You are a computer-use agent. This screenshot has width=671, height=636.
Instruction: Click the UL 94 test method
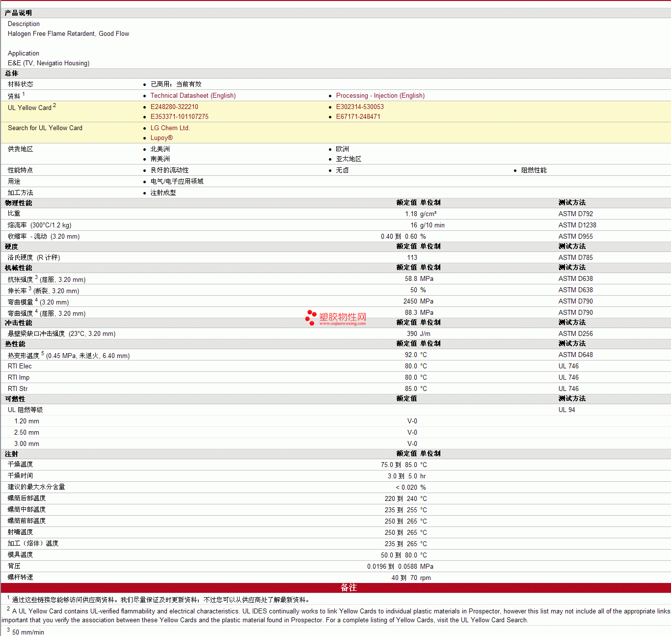click(x=567, y=410)
